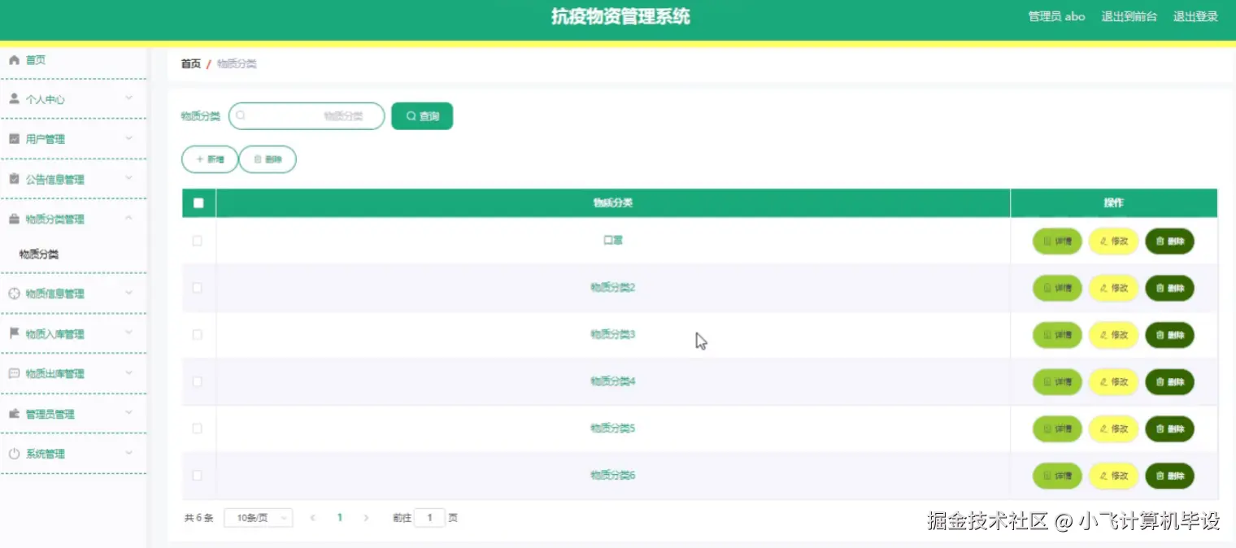Collapse the 物质分类管理 menu
Screen dimensions: 1236x548
coord(73,218)
